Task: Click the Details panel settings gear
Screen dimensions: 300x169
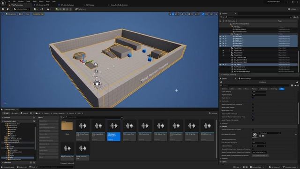Action: [x=298, y=85]
